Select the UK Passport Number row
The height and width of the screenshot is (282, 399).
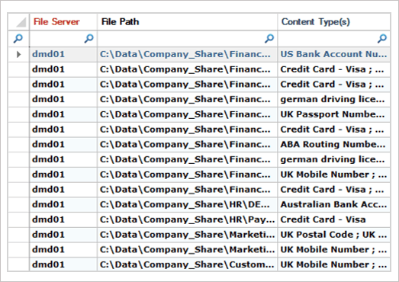(199, 114)
